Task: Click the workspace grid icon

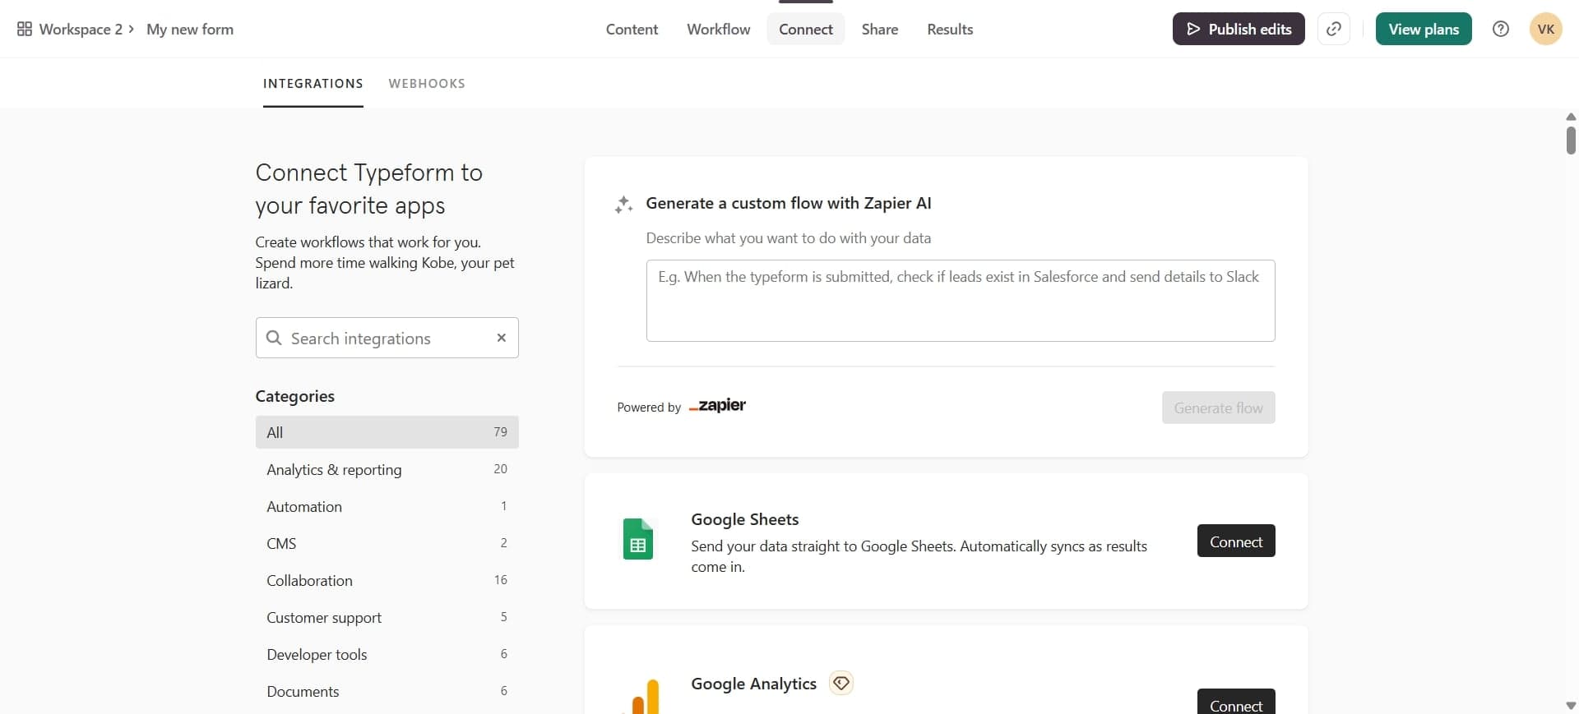Action: pos(25,30)
